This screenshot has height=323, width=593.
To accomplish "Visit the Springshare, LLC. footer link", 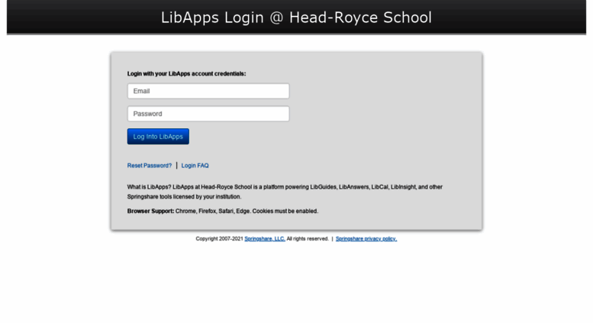I will (x=264, y=239).
